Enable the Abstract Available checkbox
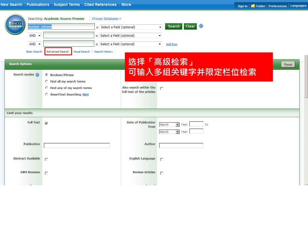 pyautogui.click(x=46, y=159)
